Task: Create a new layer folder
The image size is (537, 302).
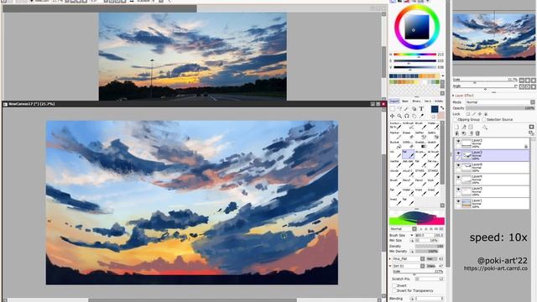Action: click(x=470, y=127)
